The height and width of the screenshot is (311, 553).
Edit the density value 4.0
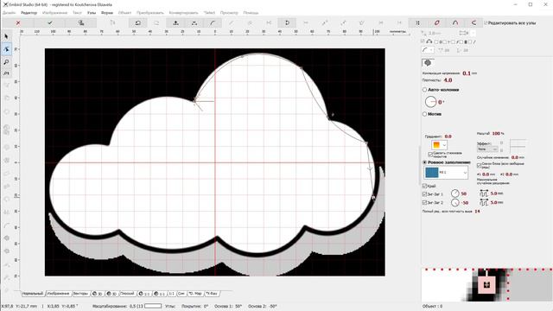[x=448, y=80]
